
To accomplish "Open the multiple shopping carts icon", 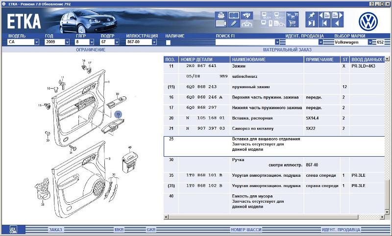I will [x=292, y=15].
